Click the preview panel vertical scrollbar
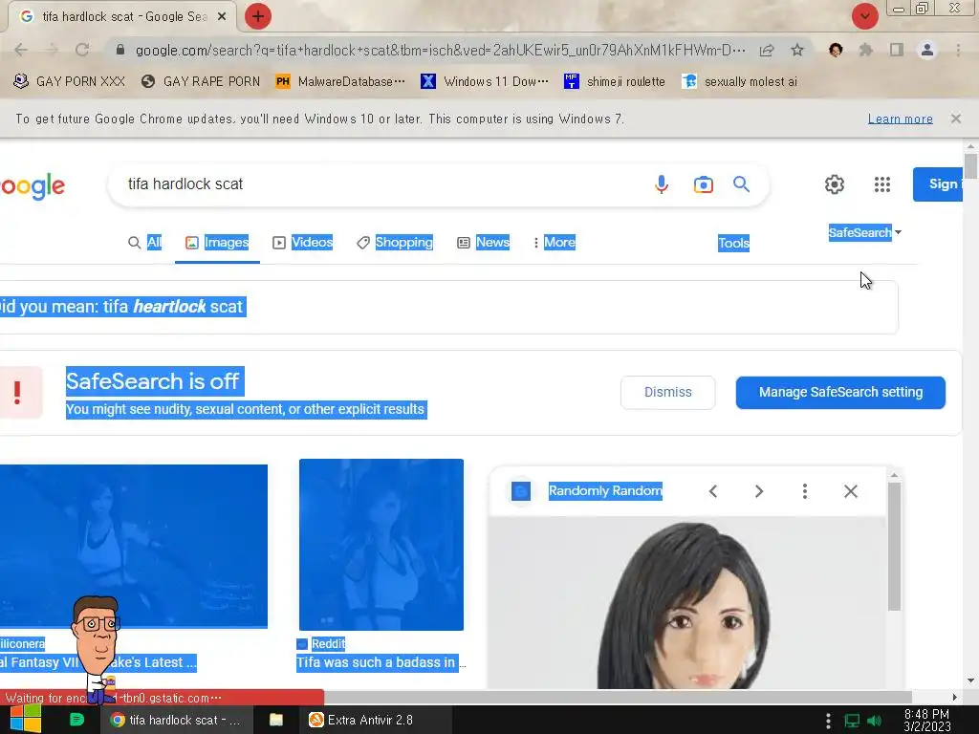The height and width of the screenshot is (734, 979). click(894, 546)
